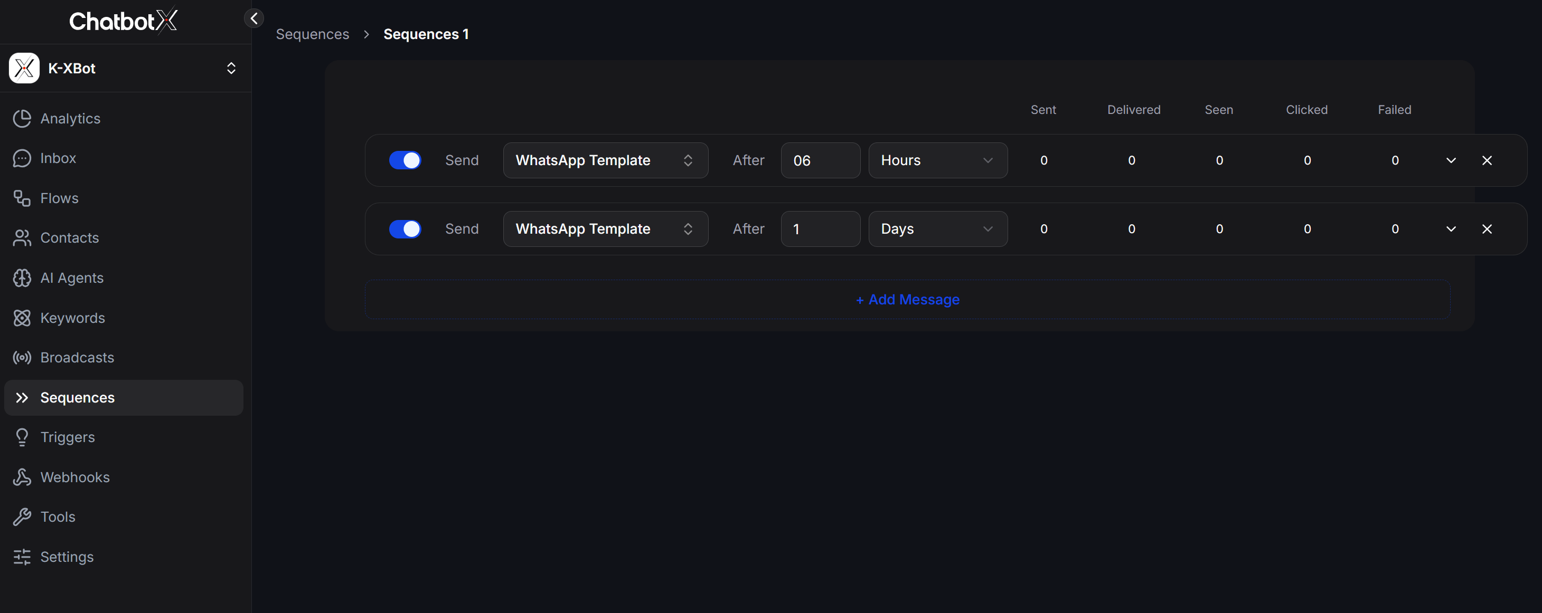Collapse the sidebar with the arrow button
The width and height of the screenshot is (1542, 613).
(x=254, y=18)
